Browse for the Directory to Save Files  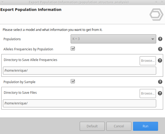pos(148,94)
